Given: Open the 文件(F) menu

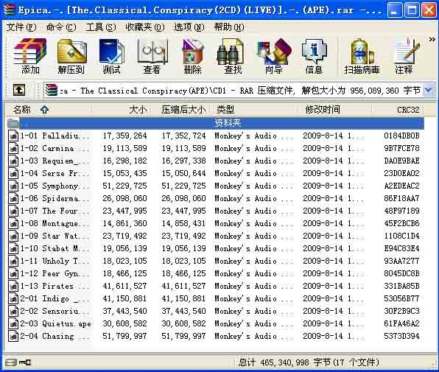Looking at the screenshot, I should [x=21, y=27].
